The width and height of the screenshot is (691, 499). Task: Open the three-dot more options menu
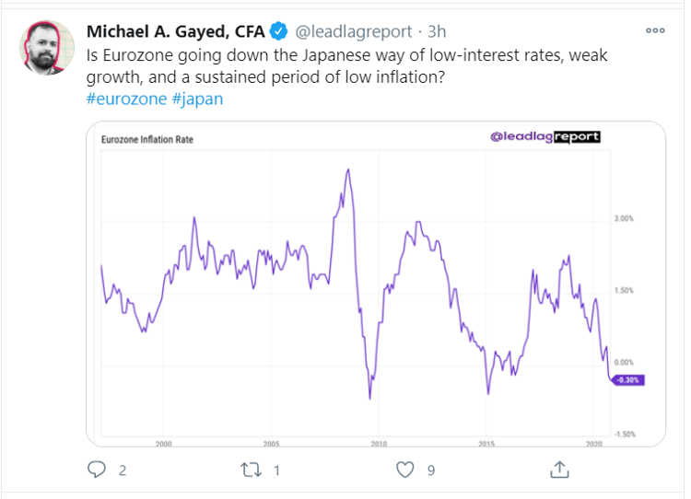(655, 30)
